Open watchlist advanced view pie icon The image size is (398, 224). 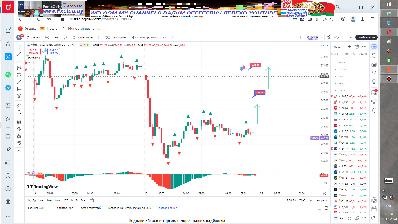[357, 47]
